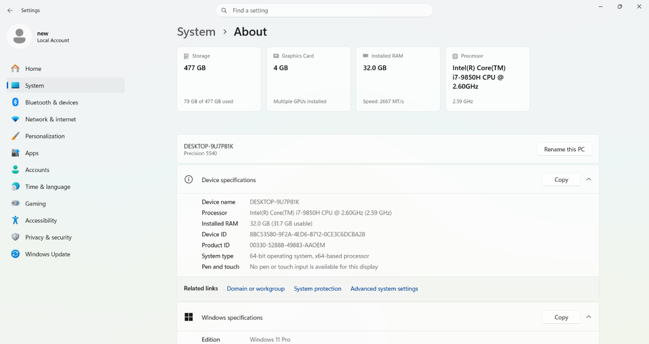Click the Bluetooth & devices icon

15,103
